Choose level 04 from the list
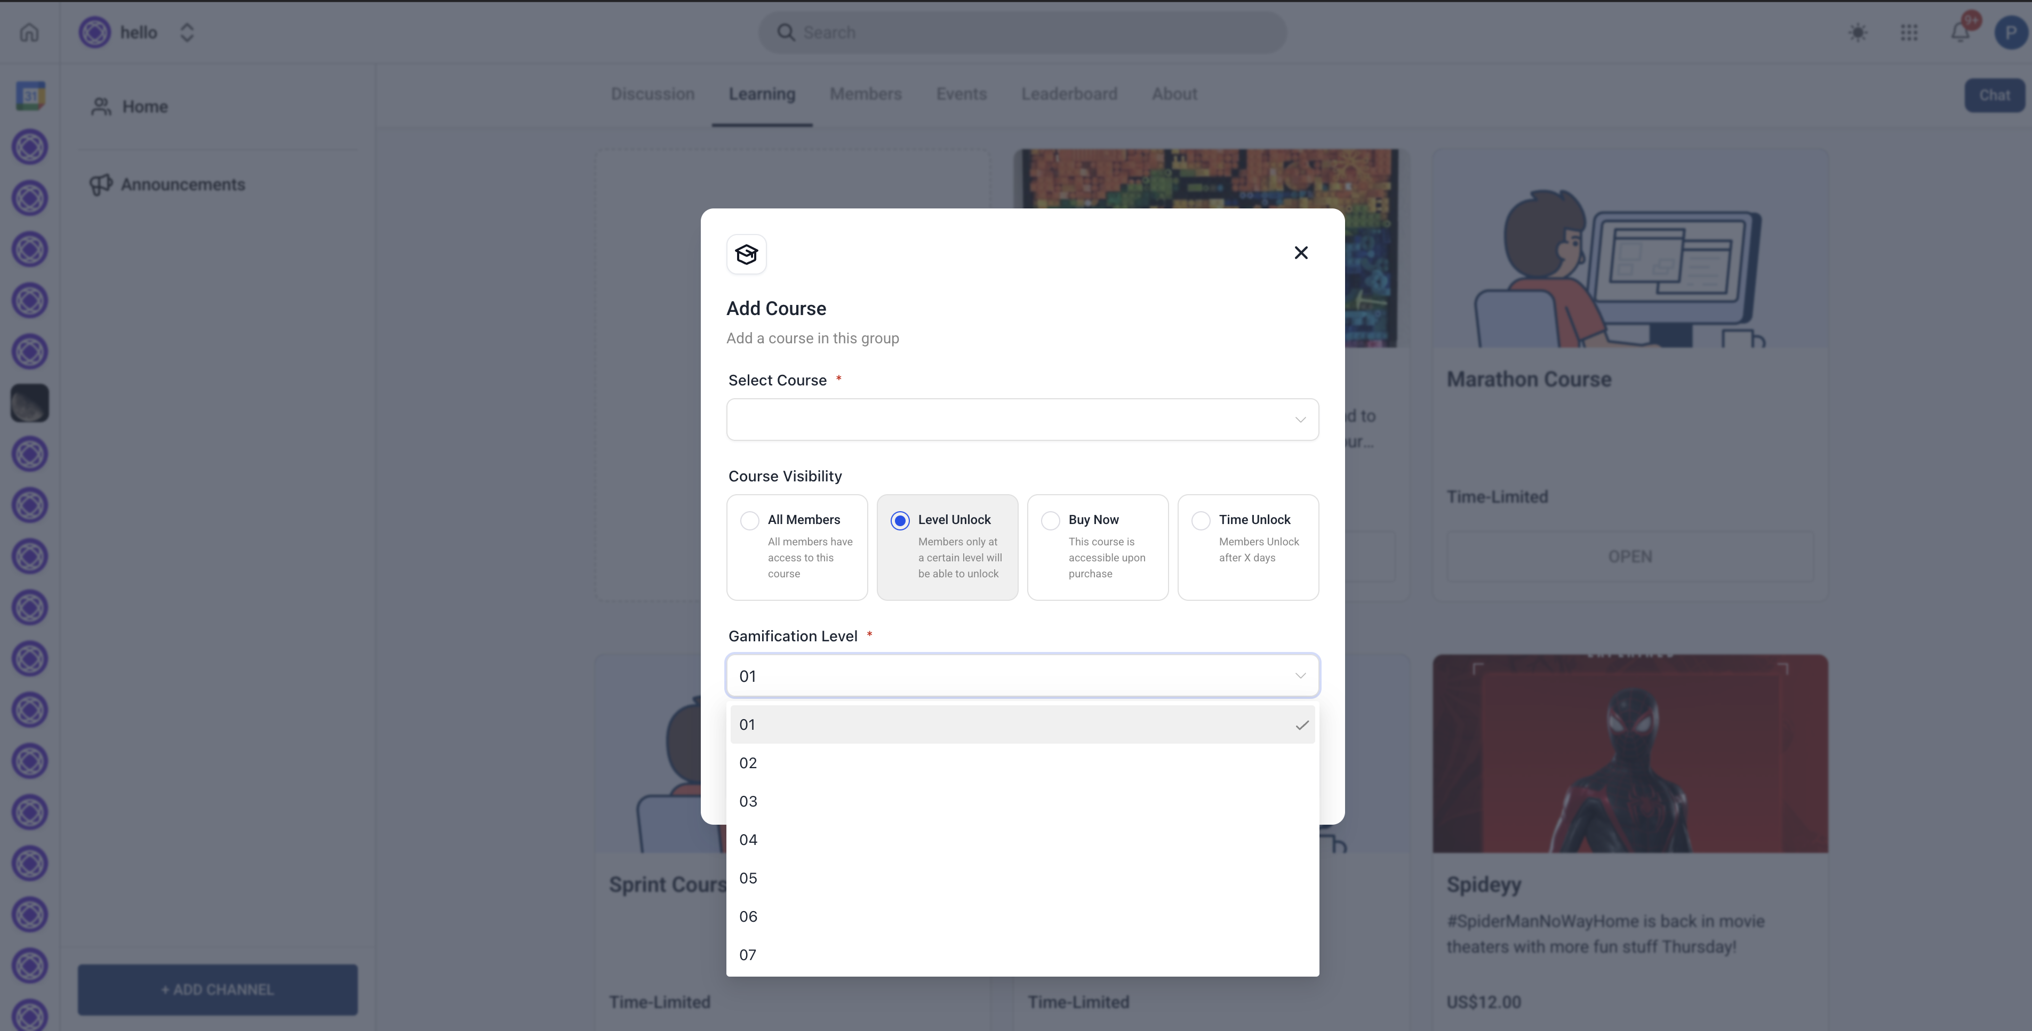 (x=1021, y=840)
